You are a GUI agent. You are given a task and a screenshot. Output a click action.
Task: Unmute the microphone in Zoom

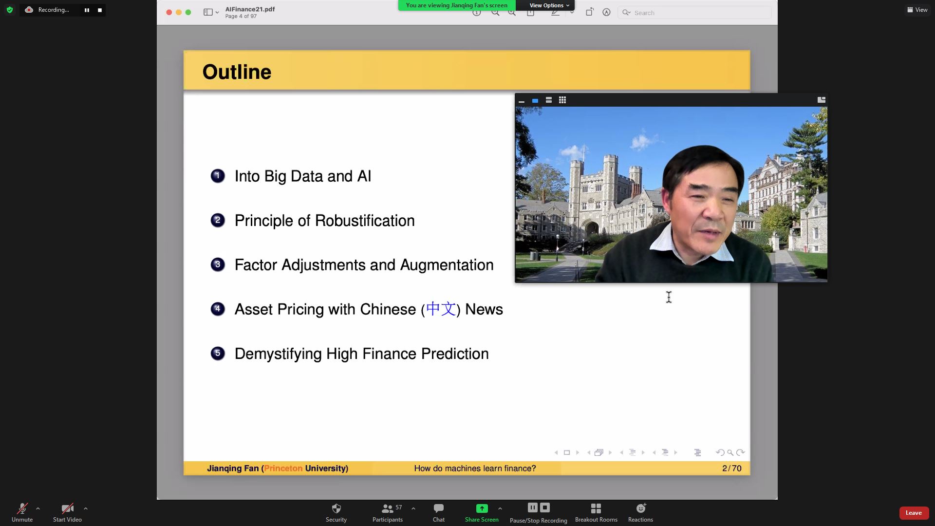(x=22, y=512)
